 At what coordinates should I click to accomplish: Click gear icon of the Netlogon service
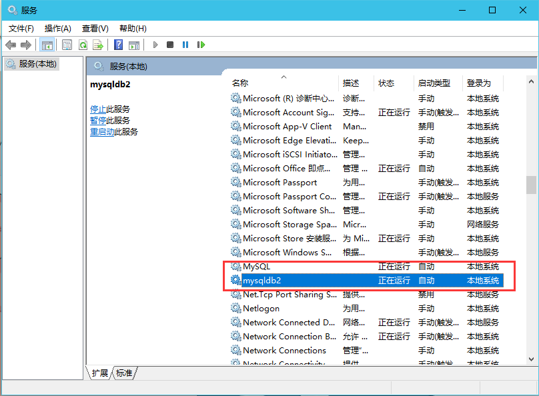pos(236,308)
